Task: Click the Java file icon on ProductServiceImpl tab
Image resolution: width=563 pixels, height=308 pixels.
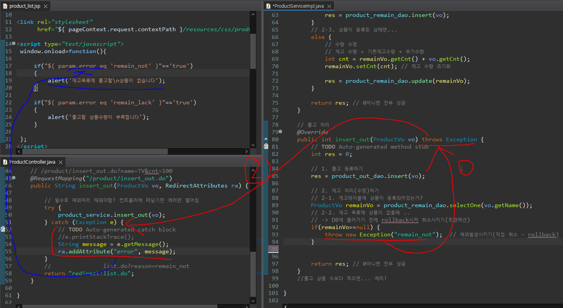Action: (x=268, y=6)
